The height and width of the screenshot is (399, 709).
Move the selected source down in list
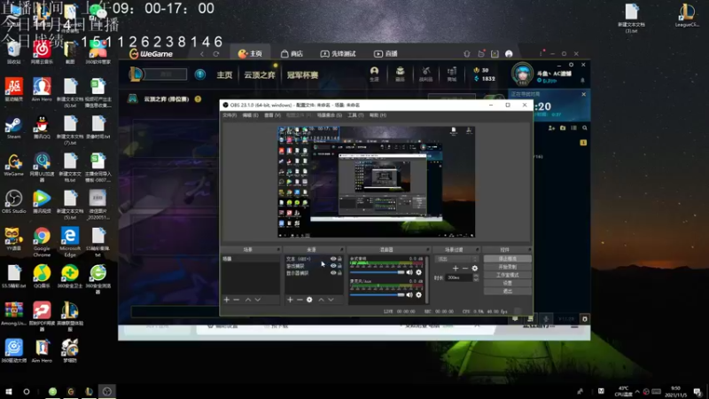pyautogui.click(x=331, y=300)
